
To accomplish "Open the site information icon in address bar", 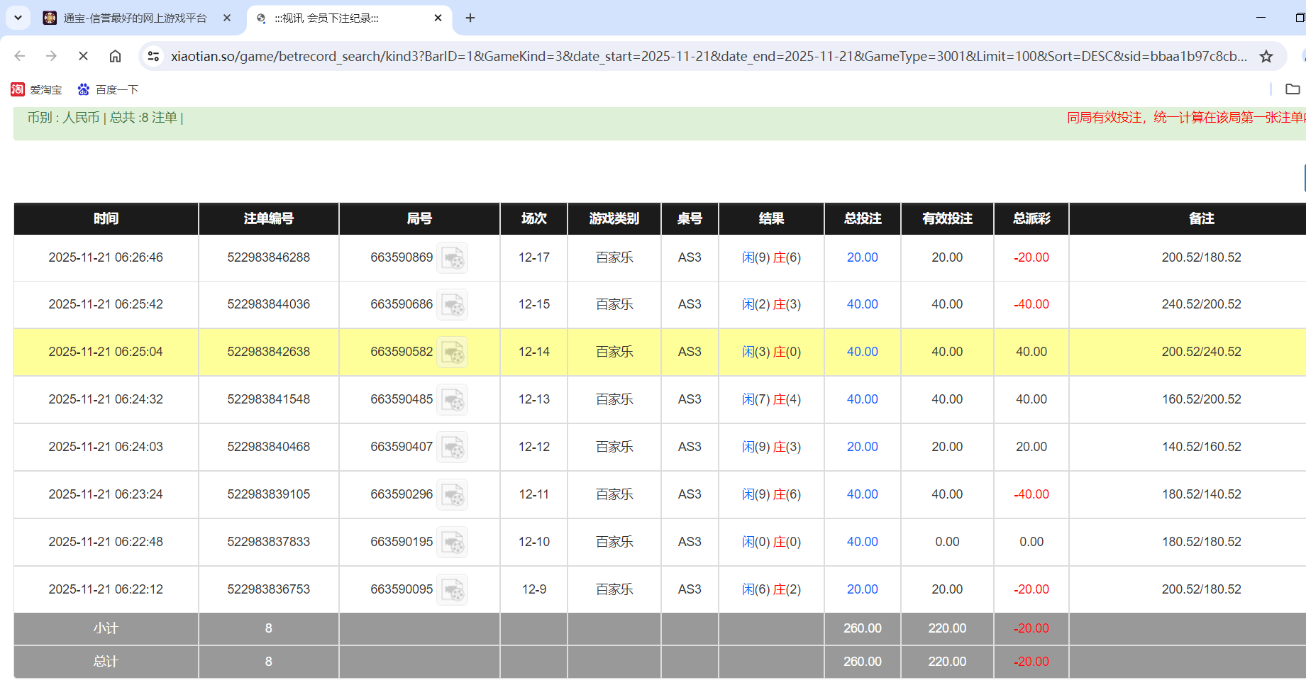I will coord(153,56).
